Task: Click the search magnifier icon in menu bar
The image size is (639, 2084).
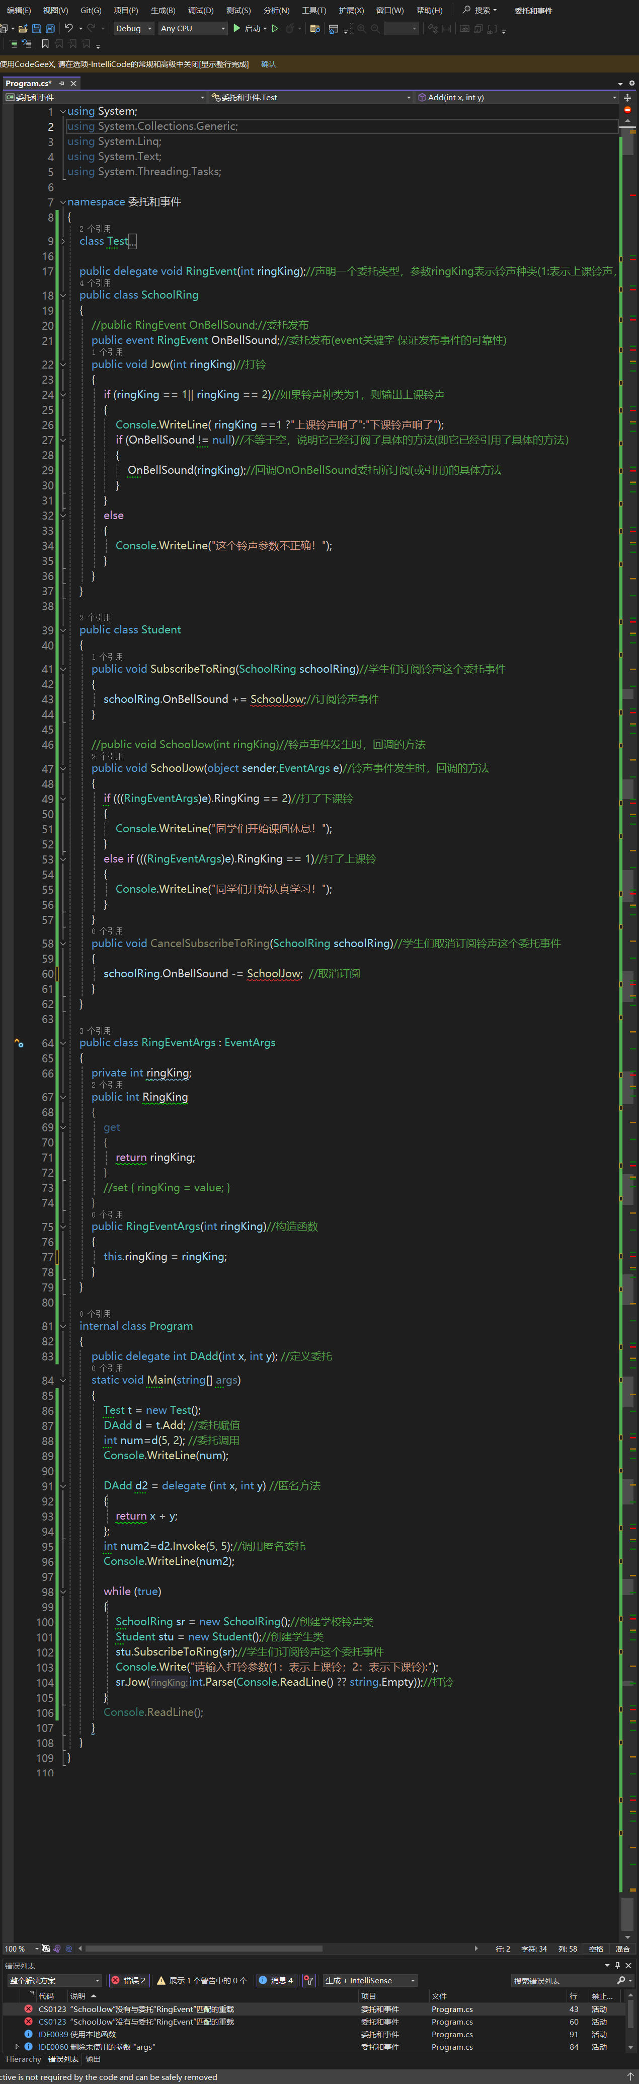Action: (467, 10)
